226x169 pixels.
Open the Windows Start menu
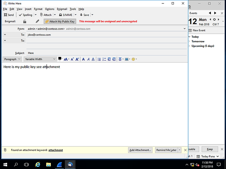(x=5, y=164)
